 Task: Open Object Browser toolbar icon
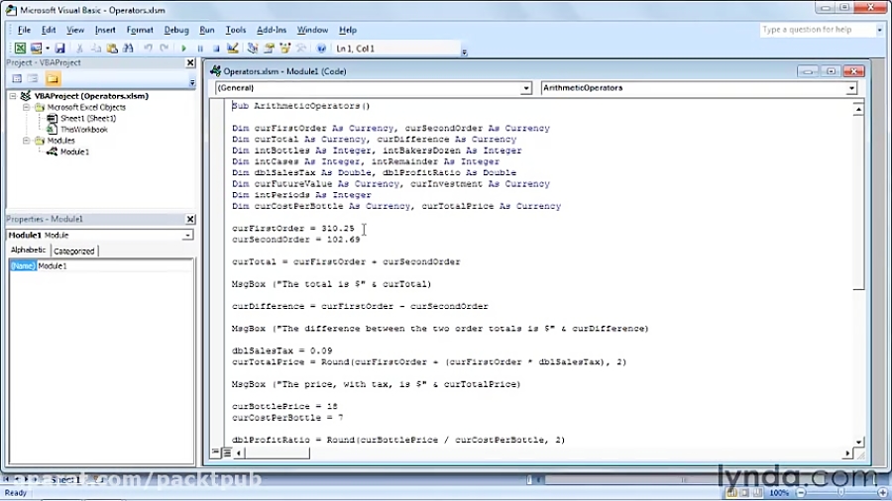(285, 49)
